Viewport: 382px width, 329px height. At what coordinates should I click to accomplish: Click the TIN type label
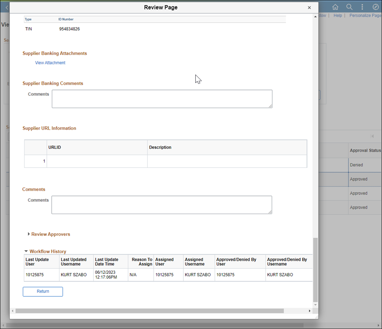tap(28, 29)
